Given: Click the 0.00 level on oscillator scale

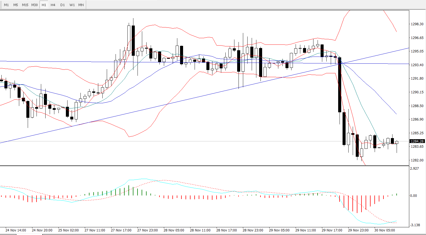Looking at the screenshot, I should 413,196.
